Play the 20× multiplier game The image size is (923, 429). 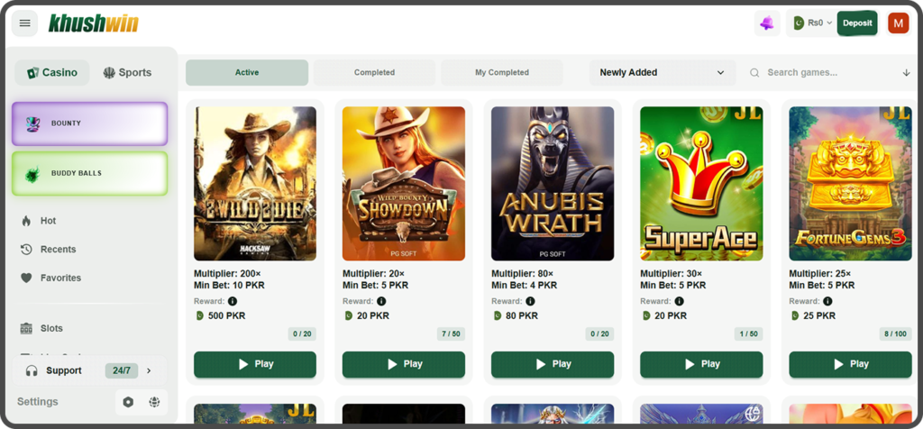tap(404, 364)
